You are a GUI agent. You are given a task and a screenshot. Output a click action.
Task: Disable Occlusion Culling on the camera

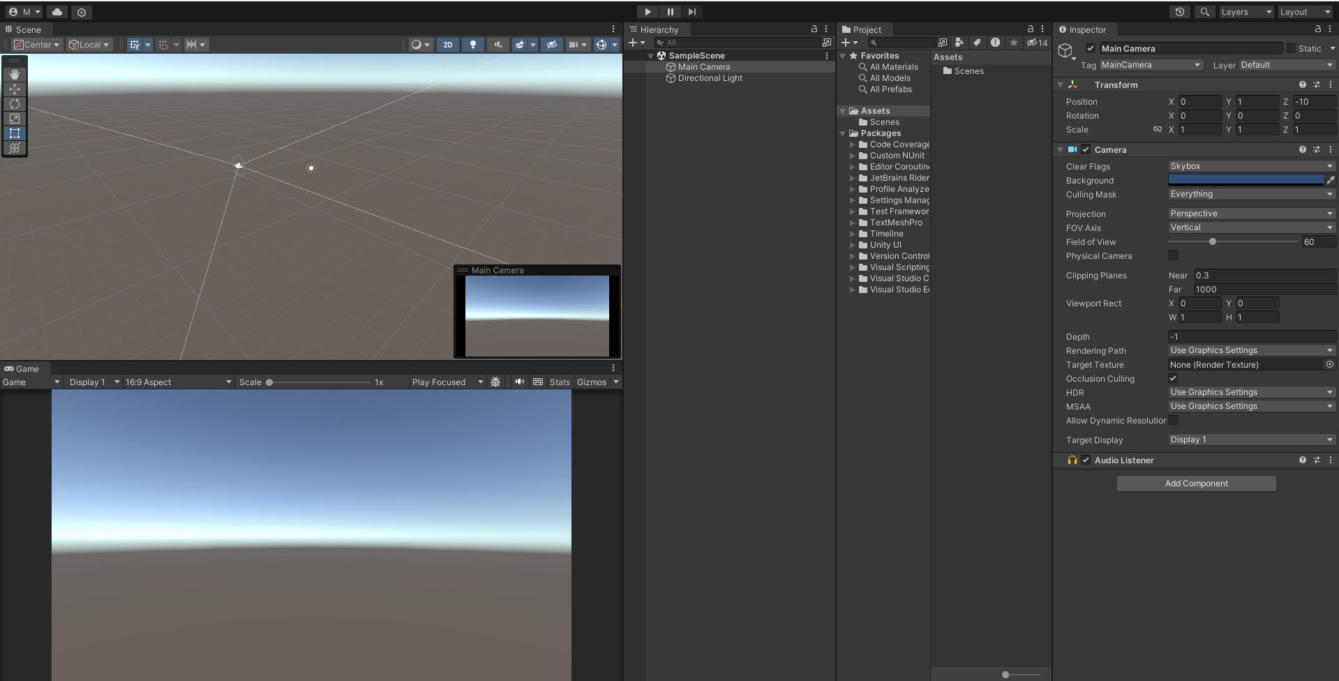[x=1173, y=378]
